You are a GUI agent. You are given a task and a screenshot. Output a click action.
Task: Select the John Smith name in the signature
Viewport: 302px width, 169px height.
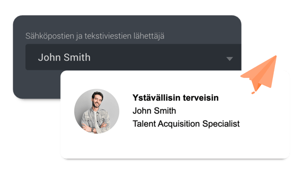click(154, 111)
